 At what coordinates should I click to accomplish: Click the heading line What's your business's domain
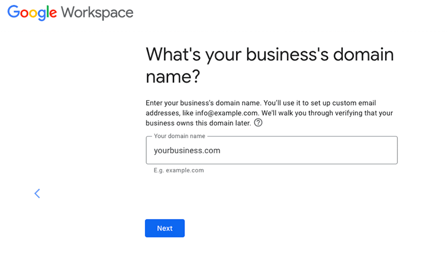[x=270, y=54]
